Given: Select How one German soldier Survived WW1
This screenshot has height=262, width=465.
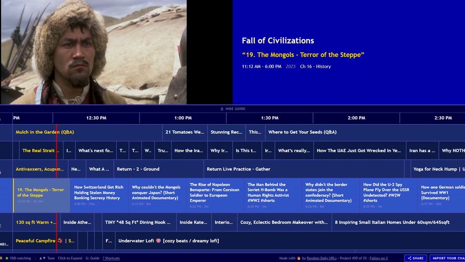Looking at the screenshot, I should [441, 195].
